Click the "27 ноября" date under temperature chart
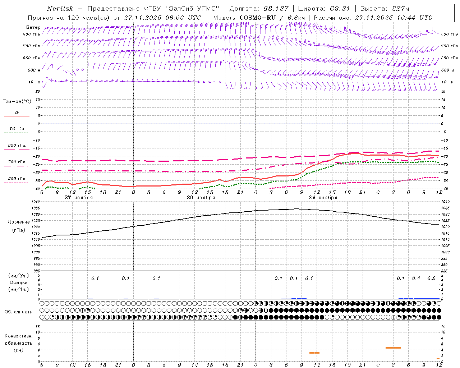Viewport: 460px width, 368px height. click(79, 198)
